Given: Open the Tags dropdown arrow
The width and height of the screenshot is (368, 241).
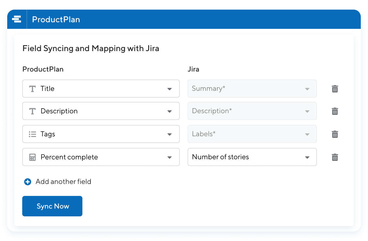Looking at the screenshot, I should [170, 134].
